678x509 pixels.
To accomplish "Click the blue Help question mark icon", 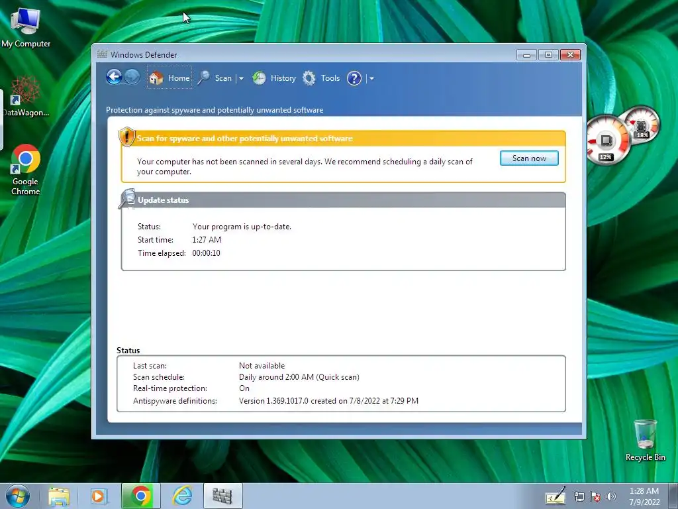I will tap(354, 78).
